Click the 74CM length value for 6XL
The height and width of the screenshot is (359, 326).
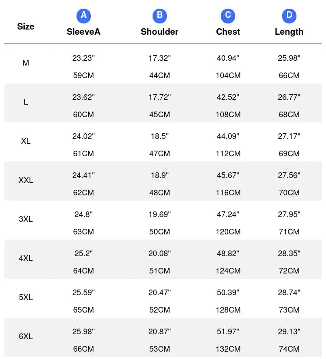coord(289,349)
